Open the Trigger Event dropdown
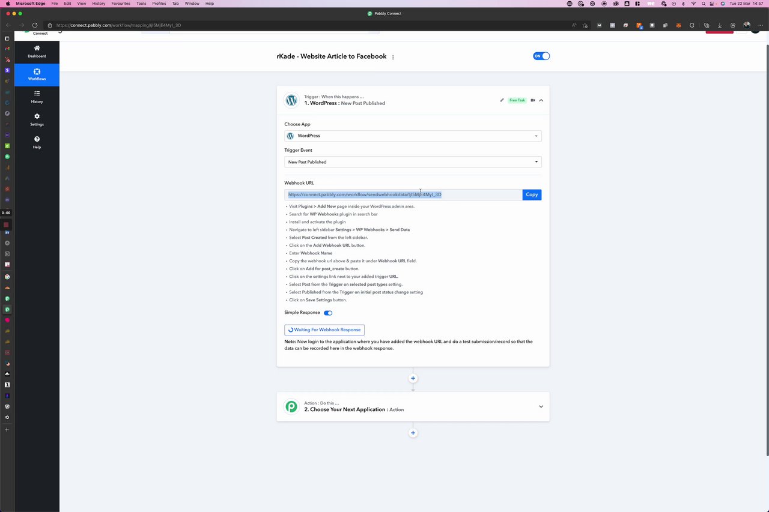769x512 pixels. point(413,162)
